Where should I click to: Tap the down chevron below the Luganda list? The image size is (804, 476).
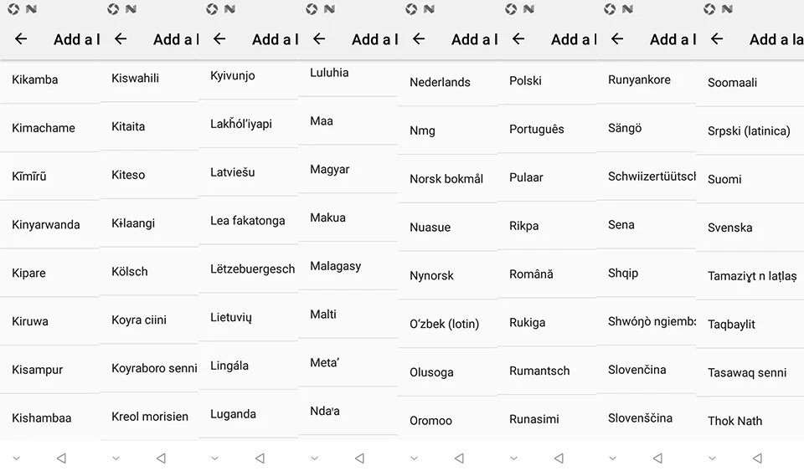click(215, 458)
